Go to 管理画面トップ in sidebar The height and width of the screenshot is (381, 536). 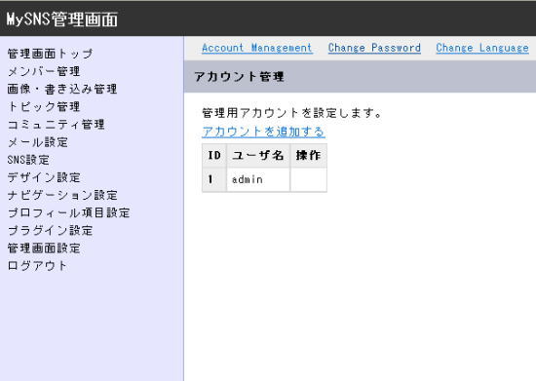click(x=50, y=54)
